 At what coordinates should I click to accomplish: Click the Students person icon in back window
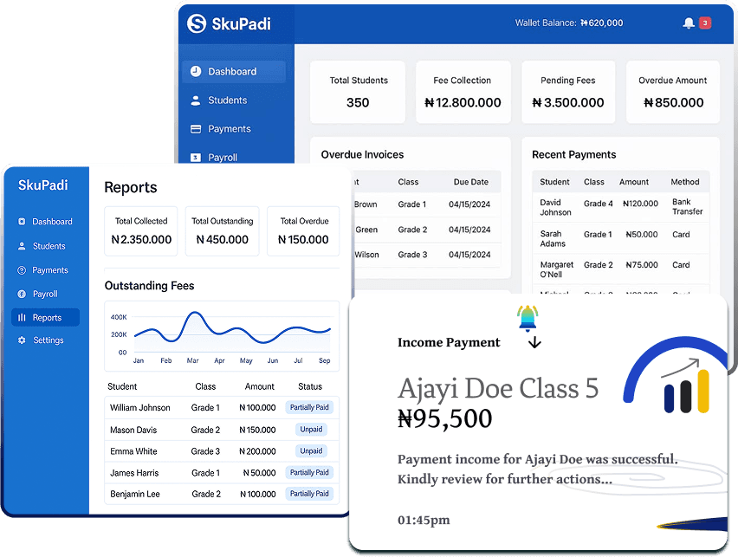(195, 100)
